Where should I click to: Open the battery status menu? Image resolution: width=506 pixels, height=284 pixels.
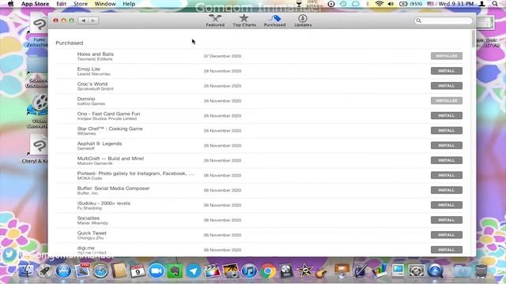click(410, 4)
